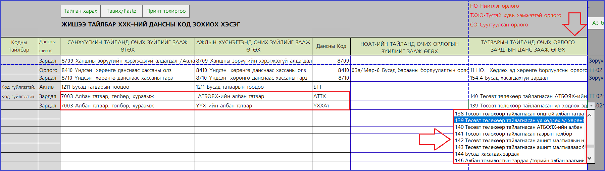
Task: Select item 140 АТБӨЯХ-ийн албан in list
Action: coord(519,127)
